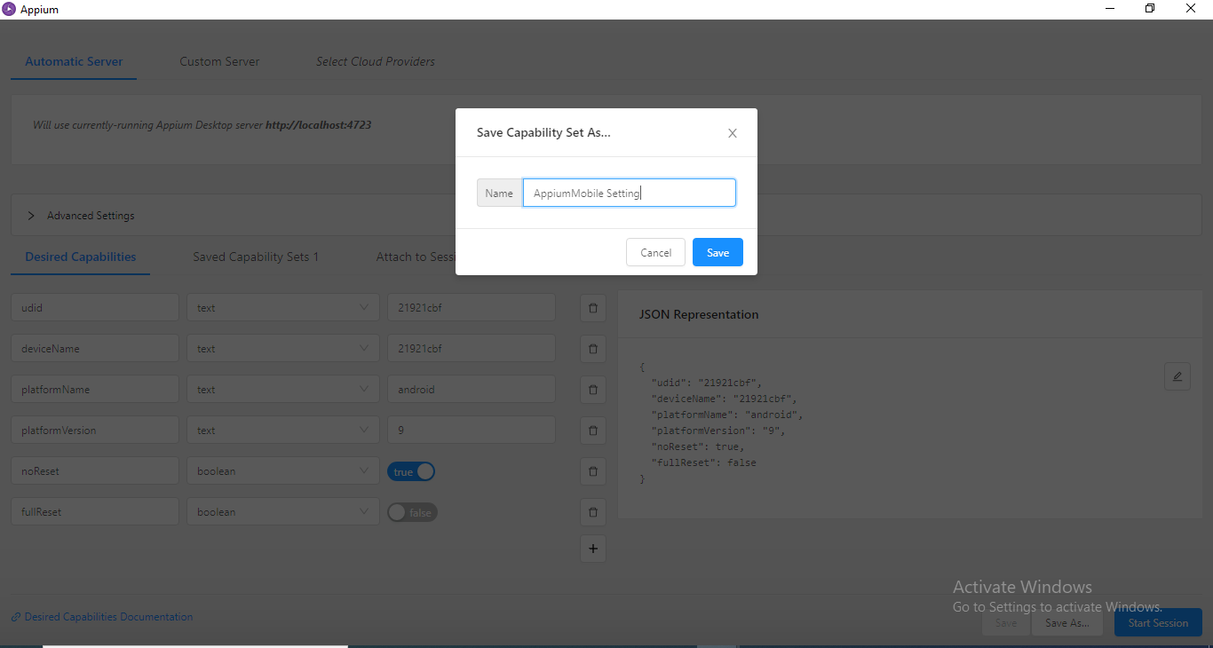Add a new capability with plus icon
This screenshot has height=648, width=1213.
coord(593,549)
